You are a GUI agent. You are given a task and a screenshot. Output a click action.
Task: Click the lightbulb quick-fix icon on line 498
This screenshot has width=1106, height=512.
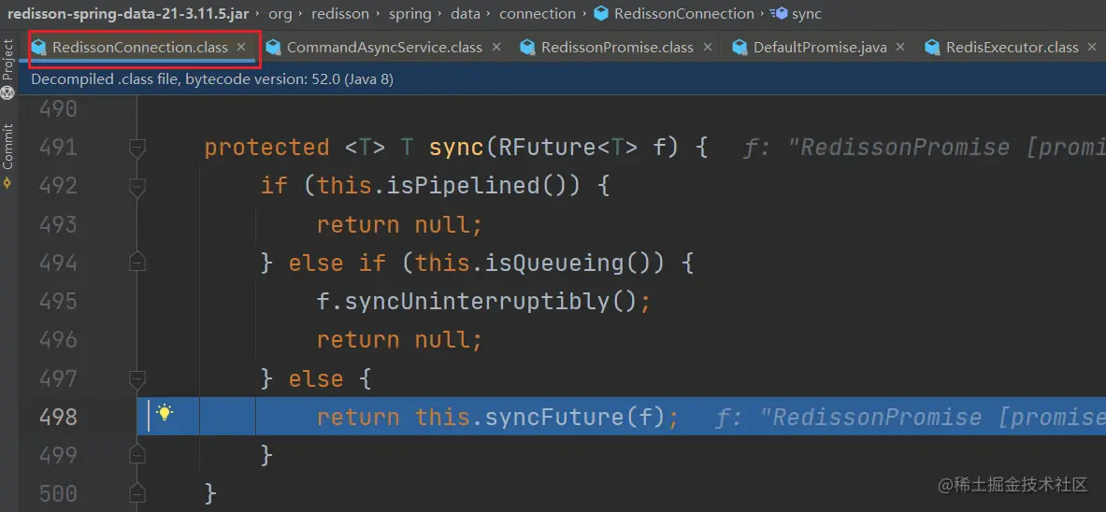click(165, 413)
